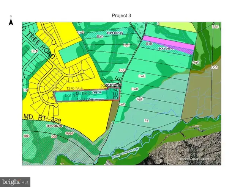Click the Project 3 title
243x187 pixels.
pyautogui.click(x=121, y=16)
